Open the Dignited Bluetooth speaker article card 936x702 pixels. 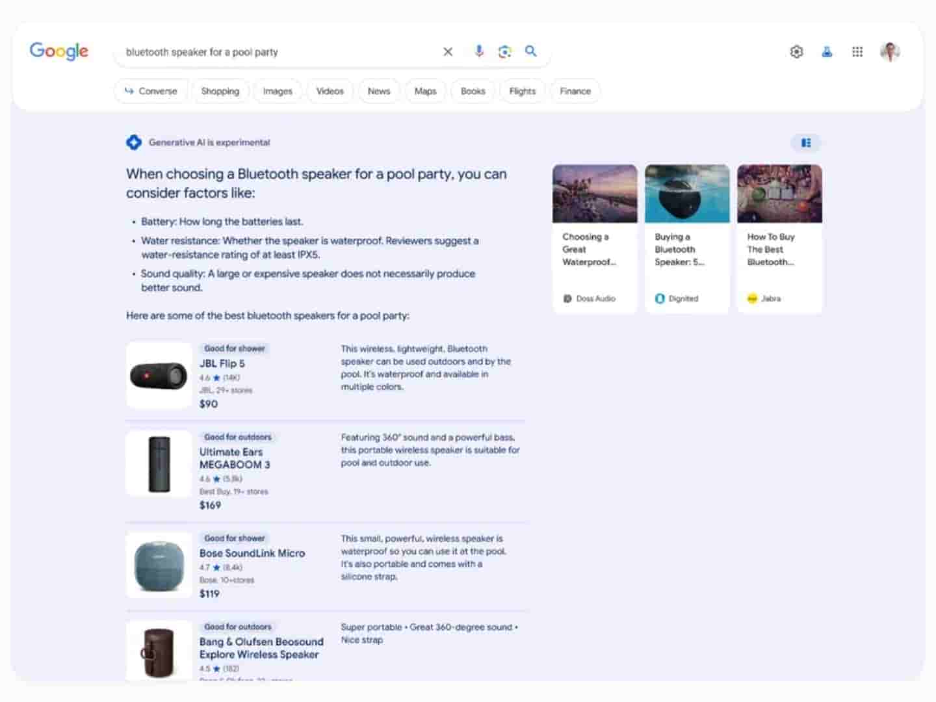pyautogui.click(x=686, y=234)
